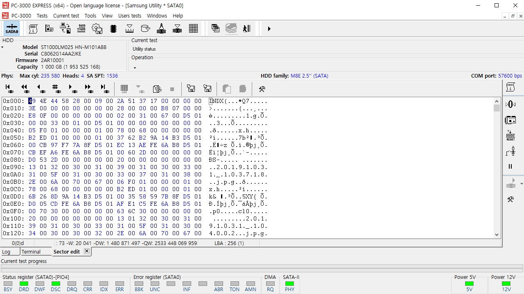
Task: Switch to the Log tab
Action: tap(6, 252)
